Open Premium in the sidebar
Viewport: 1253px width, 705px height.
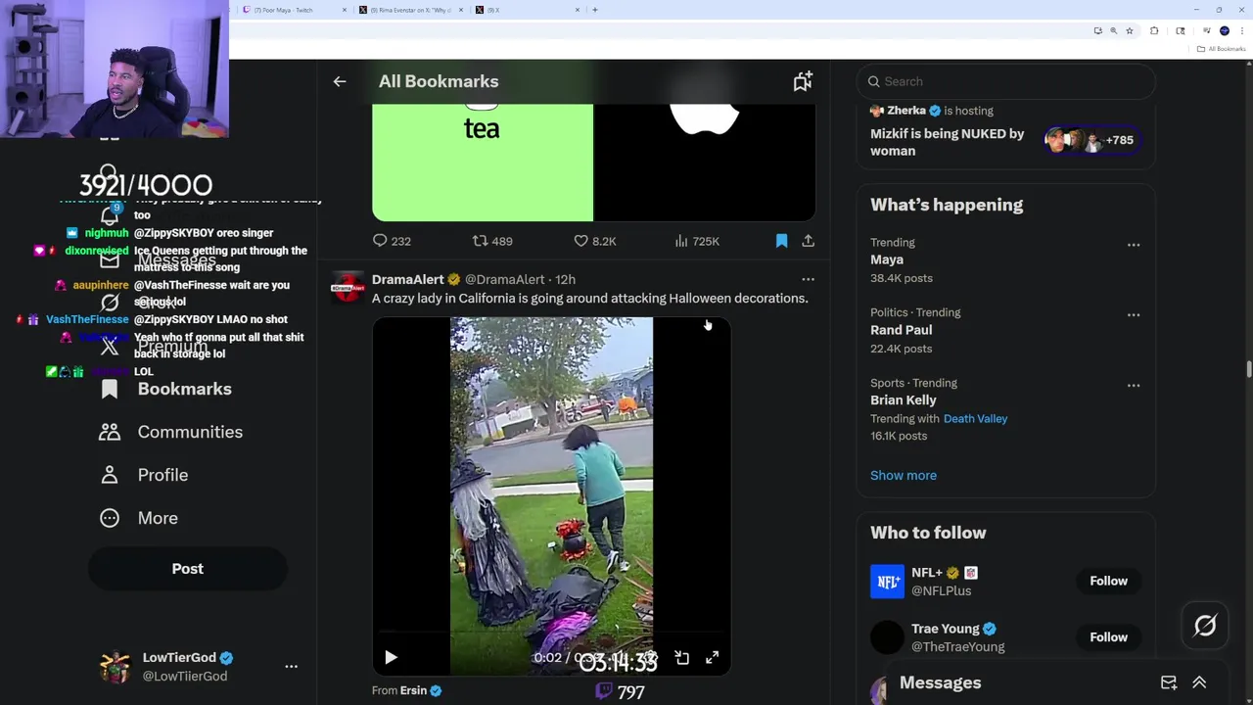(x=153, y=346)
